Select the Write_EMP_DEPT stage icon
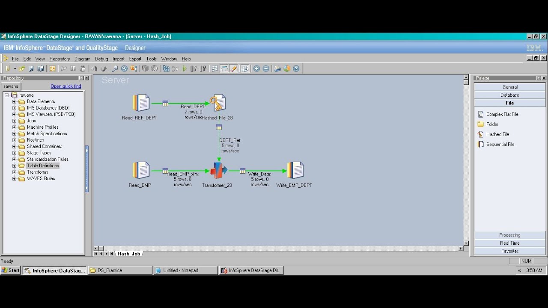This screenshot has width=548, height=308. 295,171
